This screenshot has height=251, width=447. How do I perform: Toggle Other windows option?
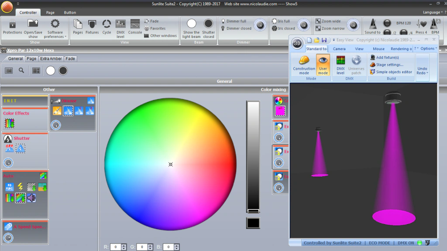point(160,36)
